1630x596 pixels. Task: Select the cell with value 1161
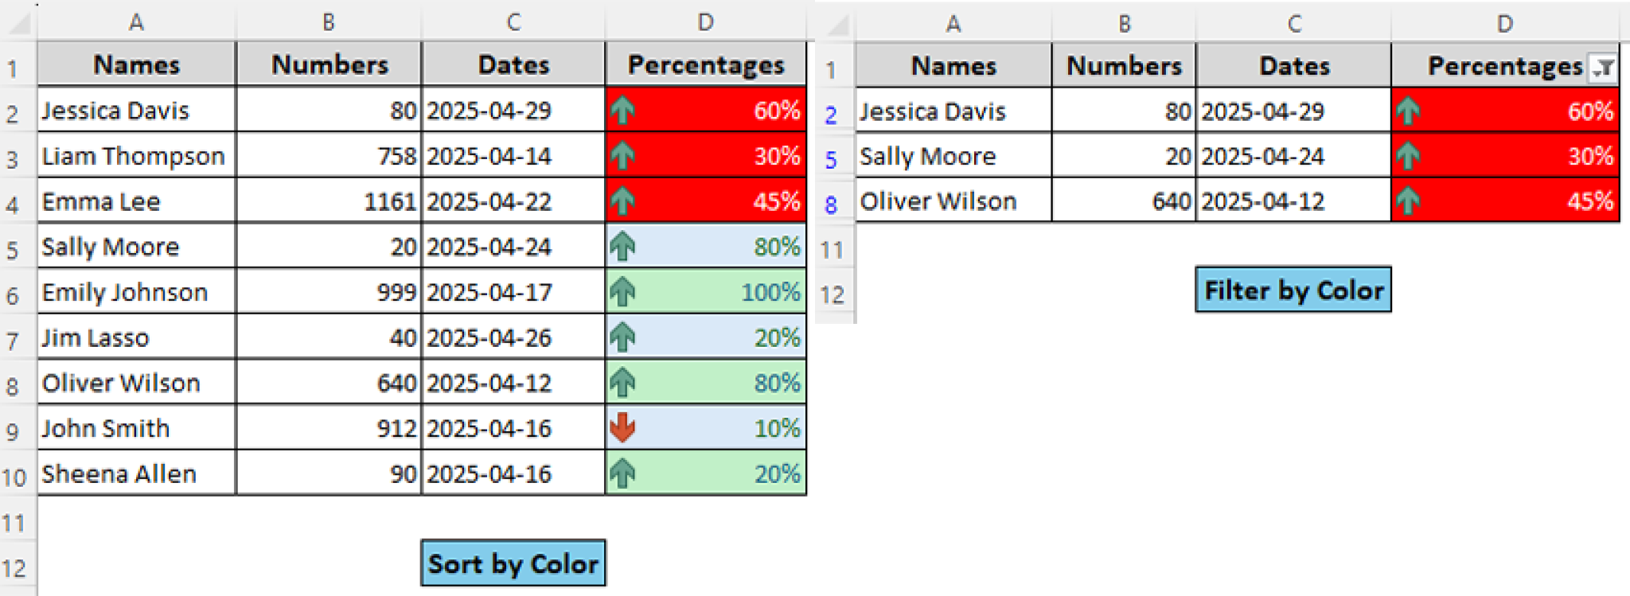point(329,201)
